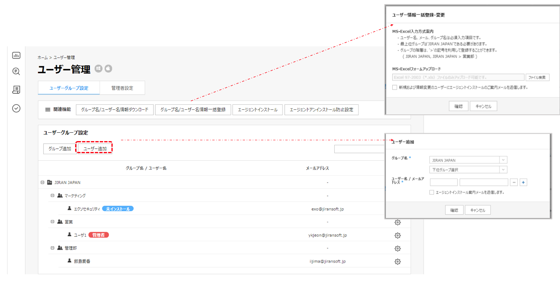Click キャンセル in the 一括登録・変更 dialog
Viewport: 560px width, 283px height.
click(x=484, y=106)
